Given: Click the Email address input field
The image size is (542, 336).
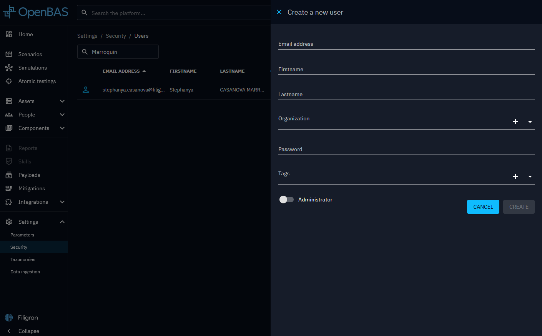Looking at the screenshot, I should click(406, 44).
